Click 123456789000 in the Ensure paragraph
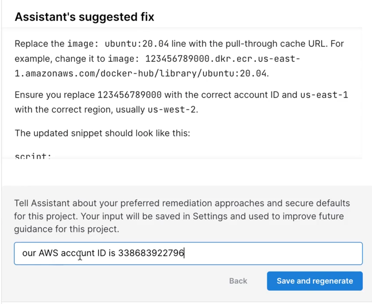Image resolution: width=372 pixels, height=304 pixels. [x=129, y=95]
